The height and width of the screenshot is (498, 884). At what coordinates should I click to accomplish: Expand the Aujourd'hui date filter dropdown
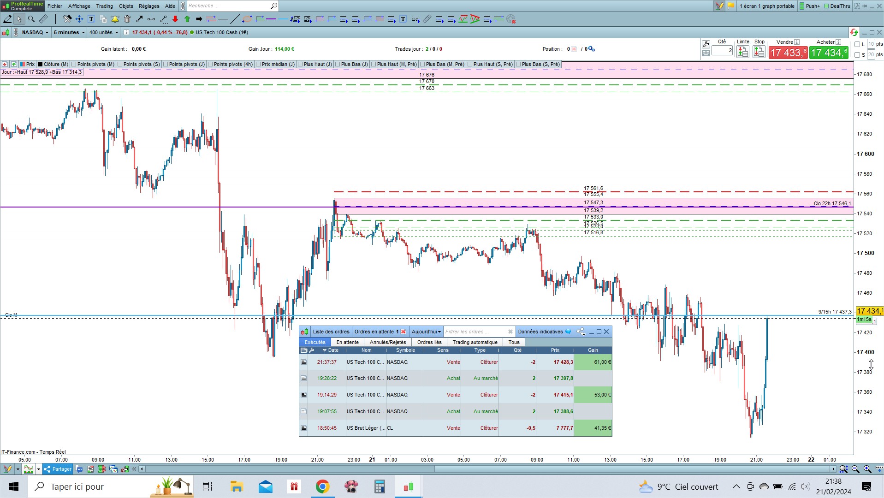pos(426,332)
